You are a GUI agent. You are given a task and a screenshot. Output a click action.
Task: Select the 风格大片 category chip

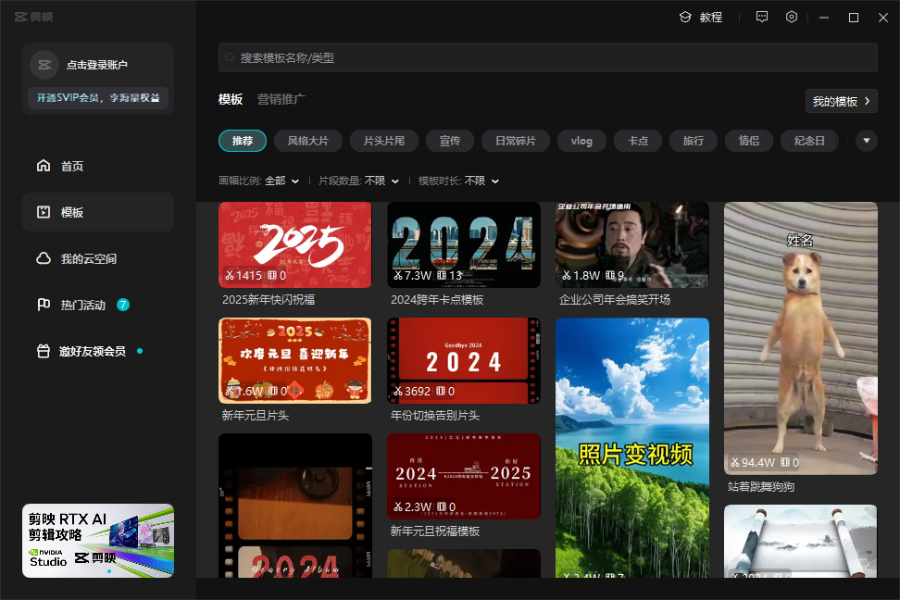[x=308, y=141]
